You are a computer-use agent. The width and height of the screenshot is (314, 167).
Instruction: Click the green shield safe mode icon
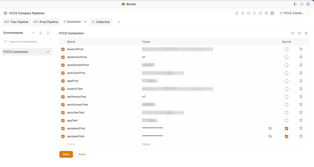[272, 13]
